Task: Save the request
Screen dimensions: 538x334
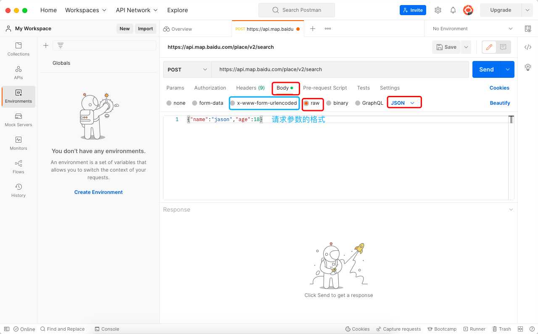Action: click(x=446, y=47)
